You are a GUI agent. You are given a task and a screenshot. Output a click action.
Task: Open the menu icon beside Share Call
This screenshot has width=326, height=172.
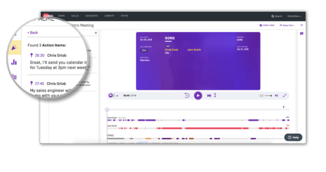click(302, 25)
